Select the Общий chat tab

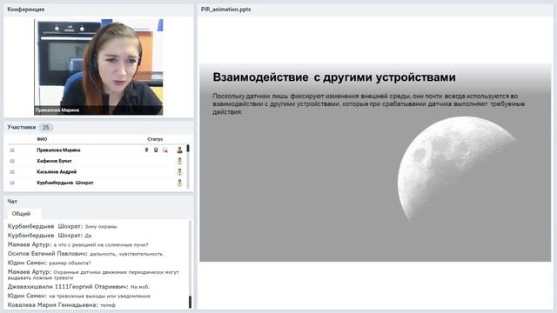tap(21, 214)
